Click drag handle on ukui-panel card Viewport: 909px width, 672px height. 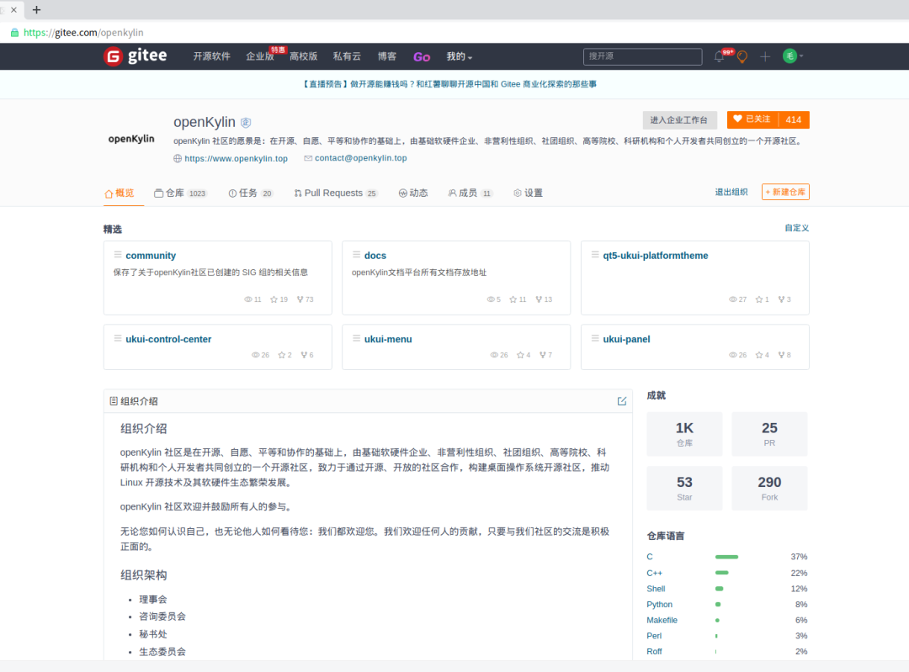[595, 338]
